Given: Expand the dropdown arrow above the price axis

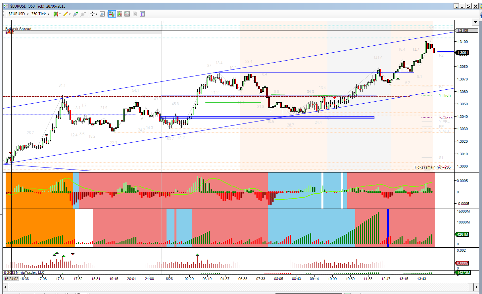Looking at the screenshot, I should pos(475,23).
